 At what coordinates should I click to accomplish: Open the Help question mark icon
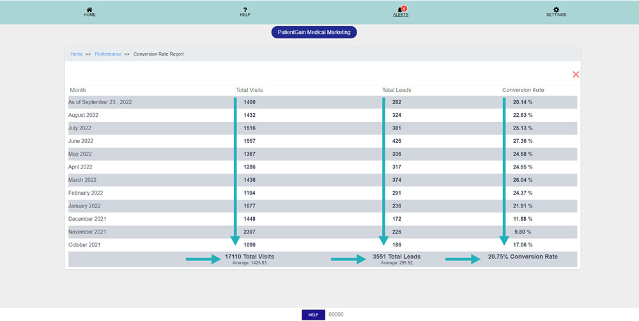[245, 10]
